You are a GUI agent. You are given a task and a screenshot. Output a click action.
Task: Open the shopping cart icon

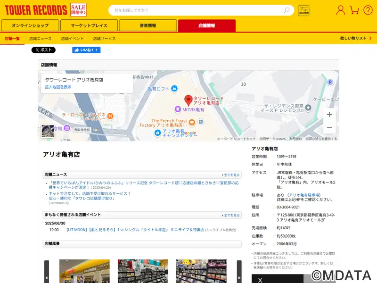click(x=354, y=10)
